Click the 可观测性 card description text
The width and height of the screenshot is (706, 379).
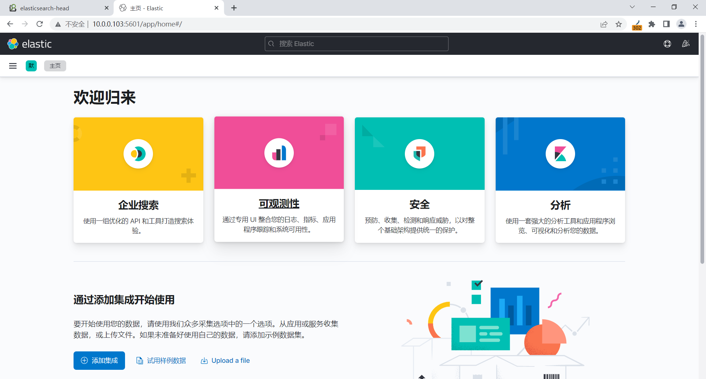279,225
